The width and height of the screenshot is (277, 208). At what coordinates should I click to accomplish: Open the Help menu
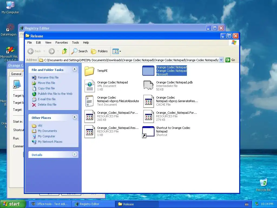click(x=86, y=43)
